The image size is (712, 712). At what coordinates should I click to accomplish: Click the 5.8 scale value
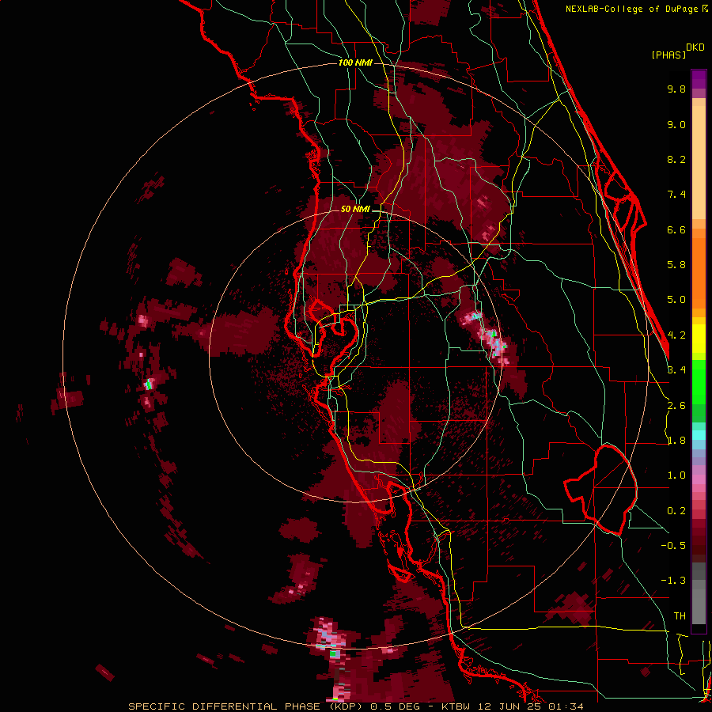click(676, 265)
